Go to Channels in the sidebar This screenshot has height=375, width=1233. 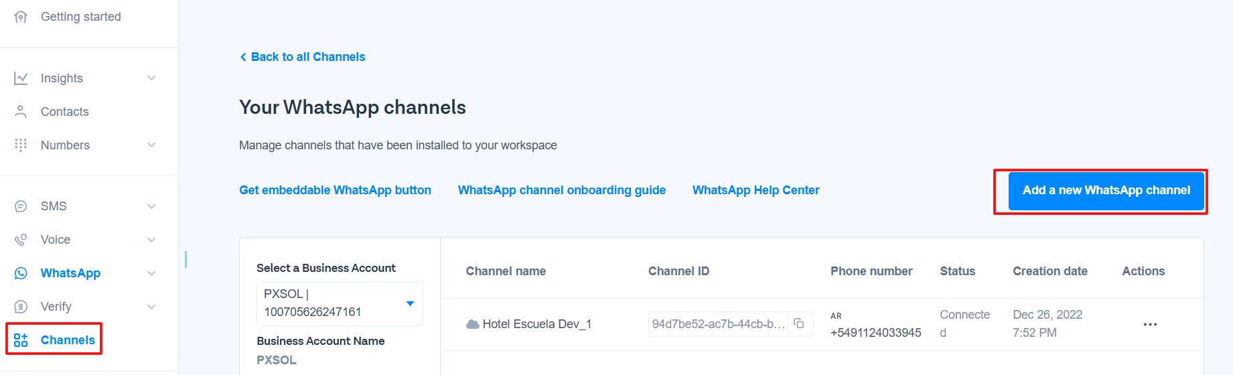[x=68, y=340]
